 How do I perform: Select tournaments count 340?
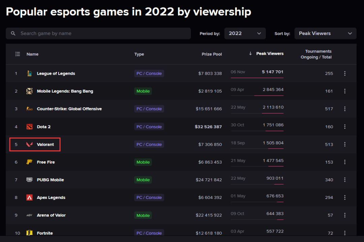point(329,180)
